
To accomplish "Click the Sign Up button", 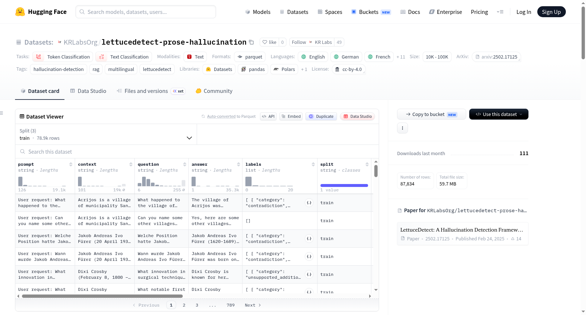I will [551, 12].
